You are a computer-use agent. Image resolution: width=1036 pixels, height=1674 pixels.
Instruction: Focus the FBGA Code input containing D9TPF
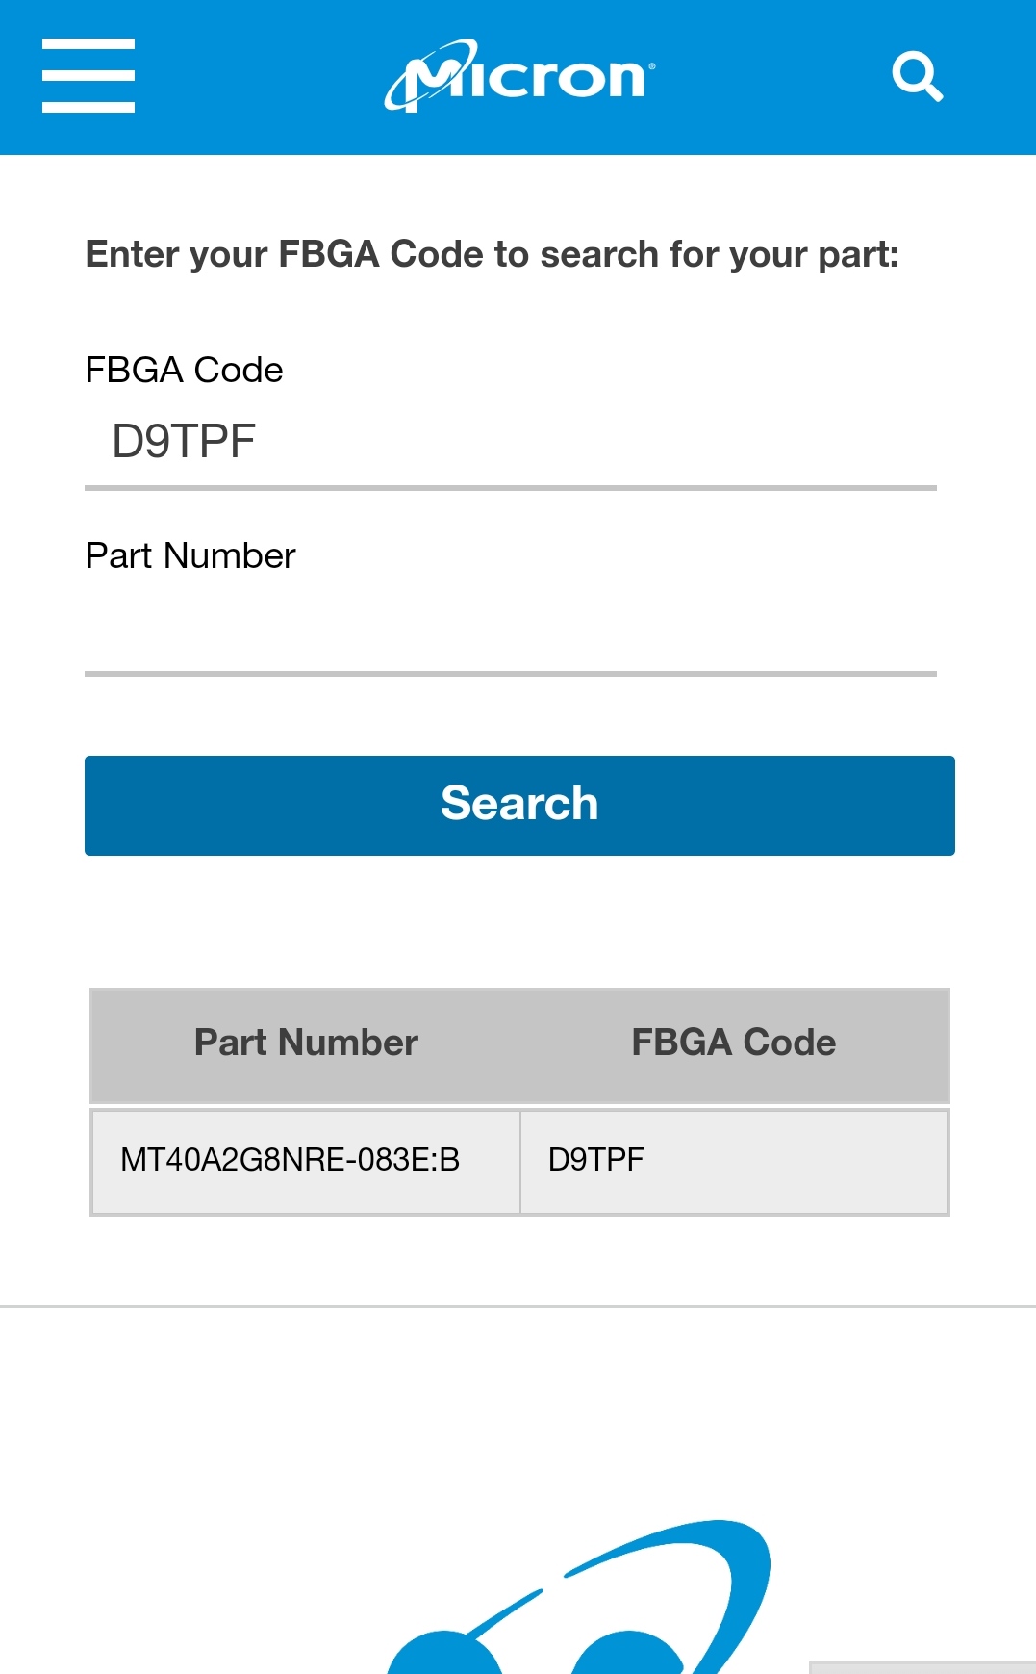pos(510,442)
